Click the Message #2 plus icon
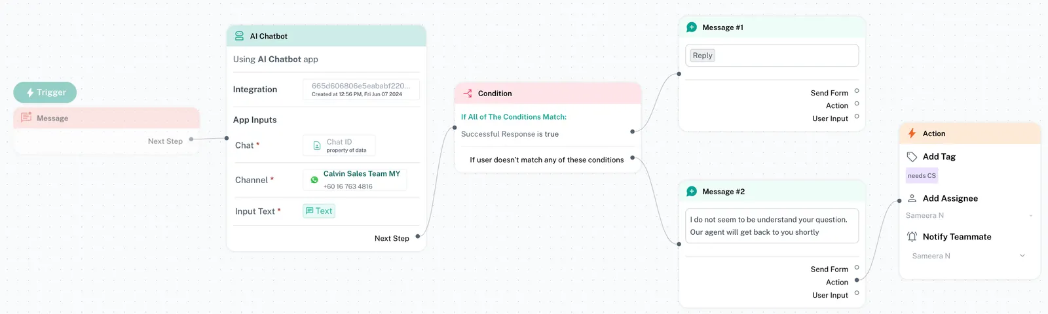The image size is (1048, 314). [691, 192]
